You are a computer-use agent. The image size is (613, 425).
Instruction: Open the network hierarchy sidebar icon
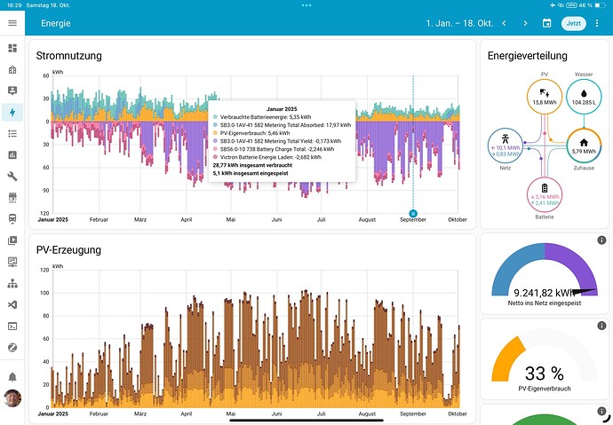coord(12,283)
